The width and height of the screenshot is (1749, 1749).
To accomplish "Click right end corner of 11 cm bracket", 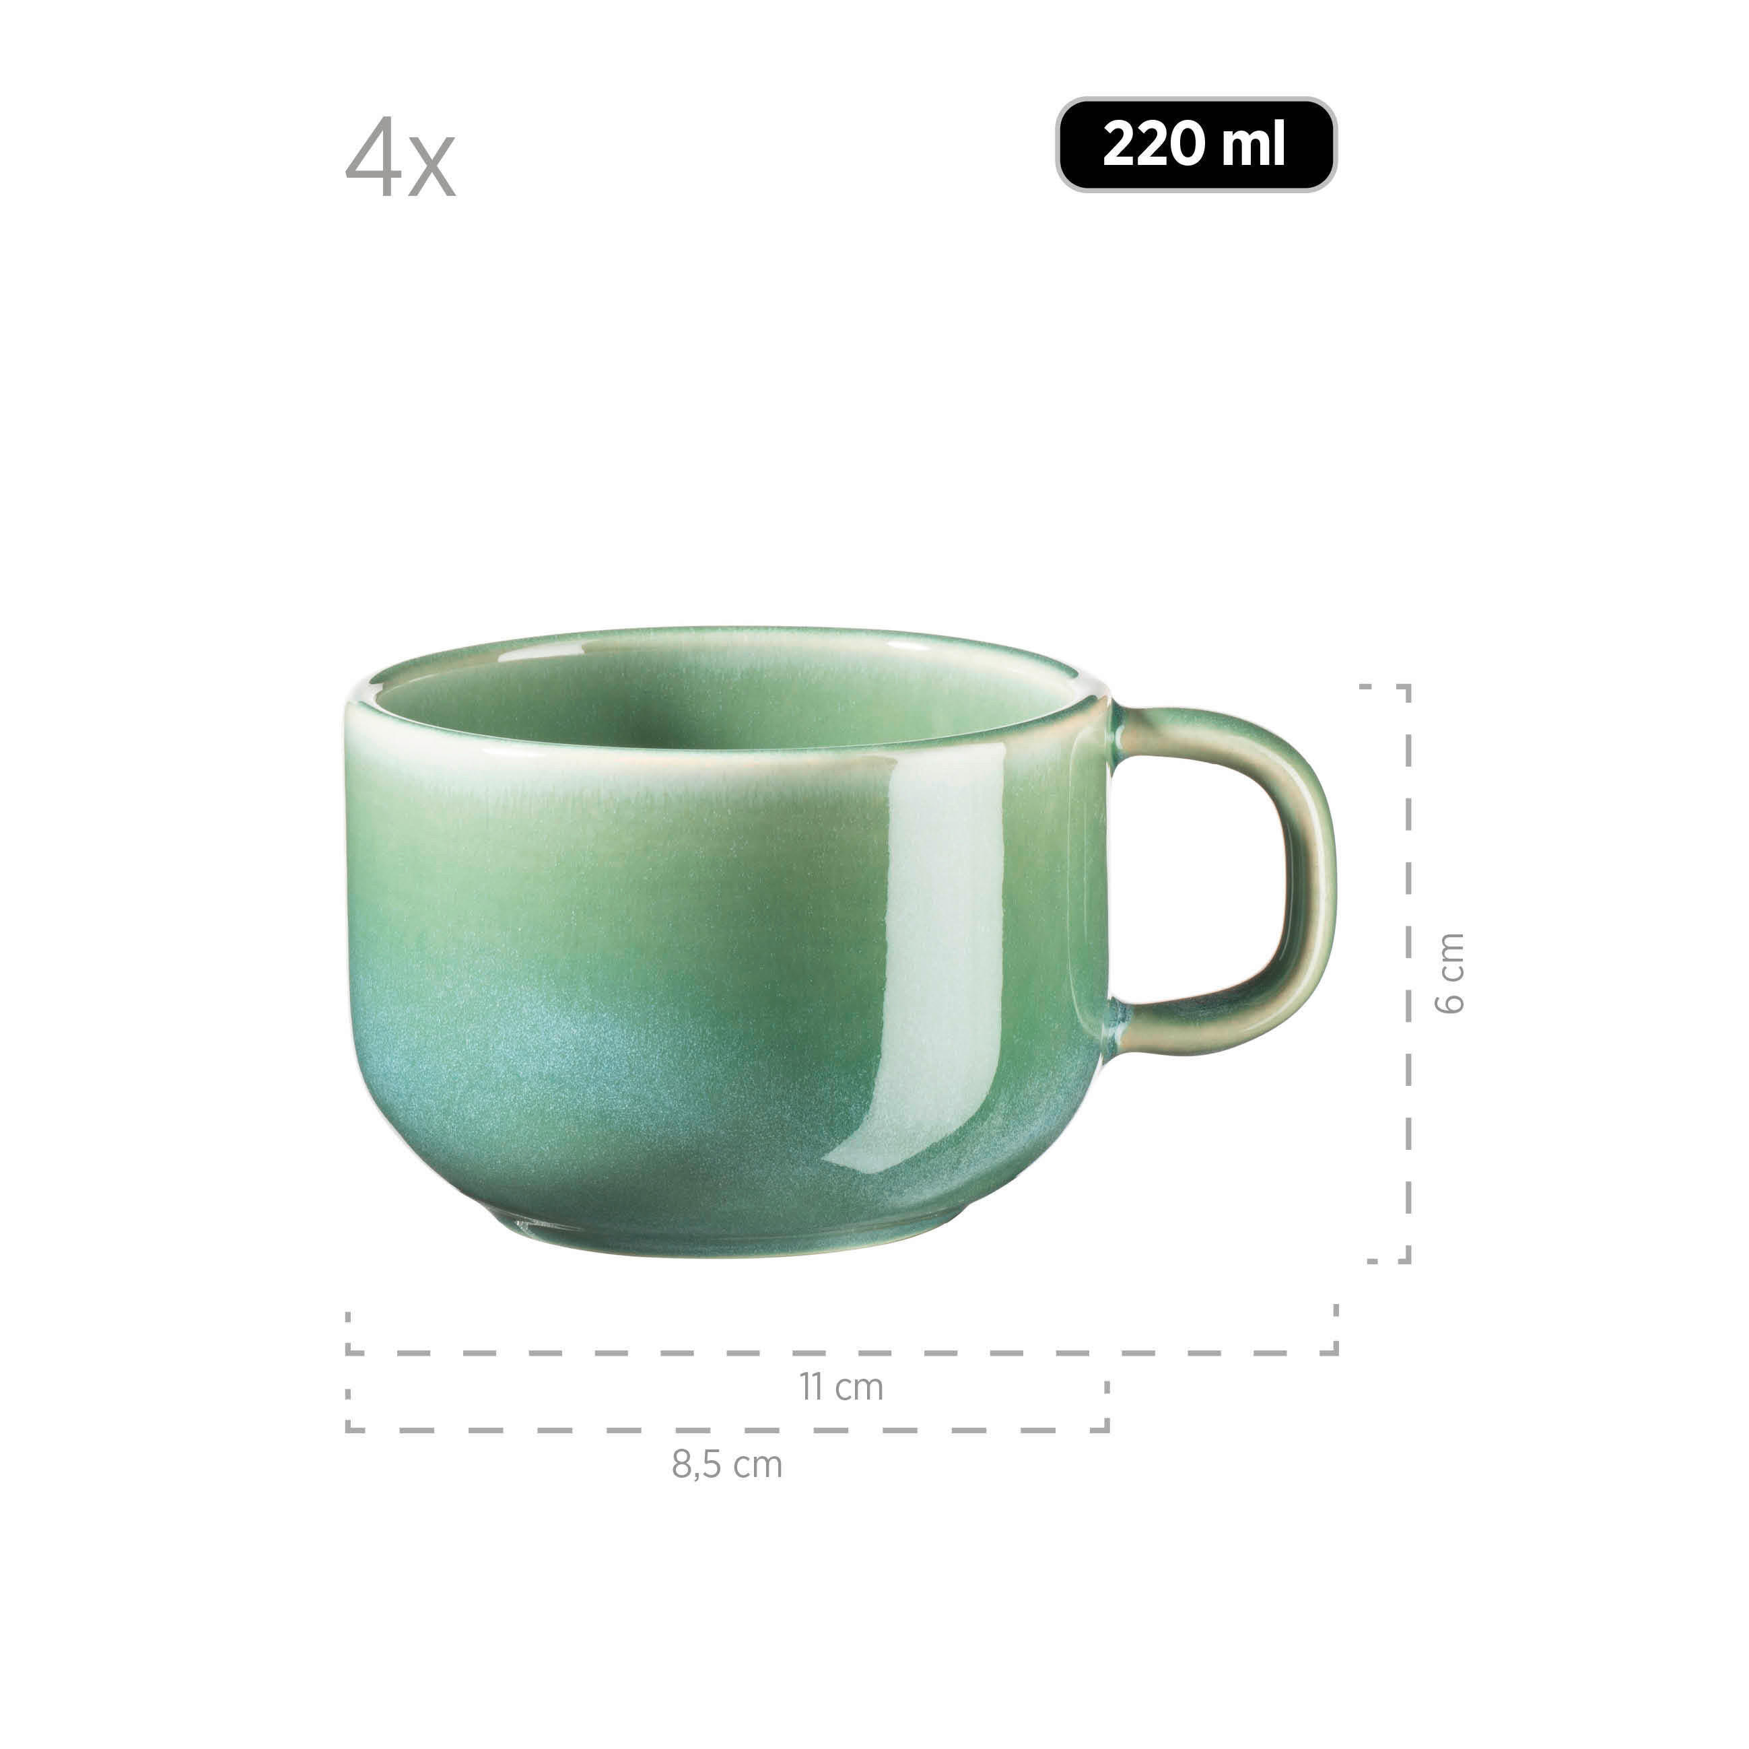I will pos(1334,1350).
